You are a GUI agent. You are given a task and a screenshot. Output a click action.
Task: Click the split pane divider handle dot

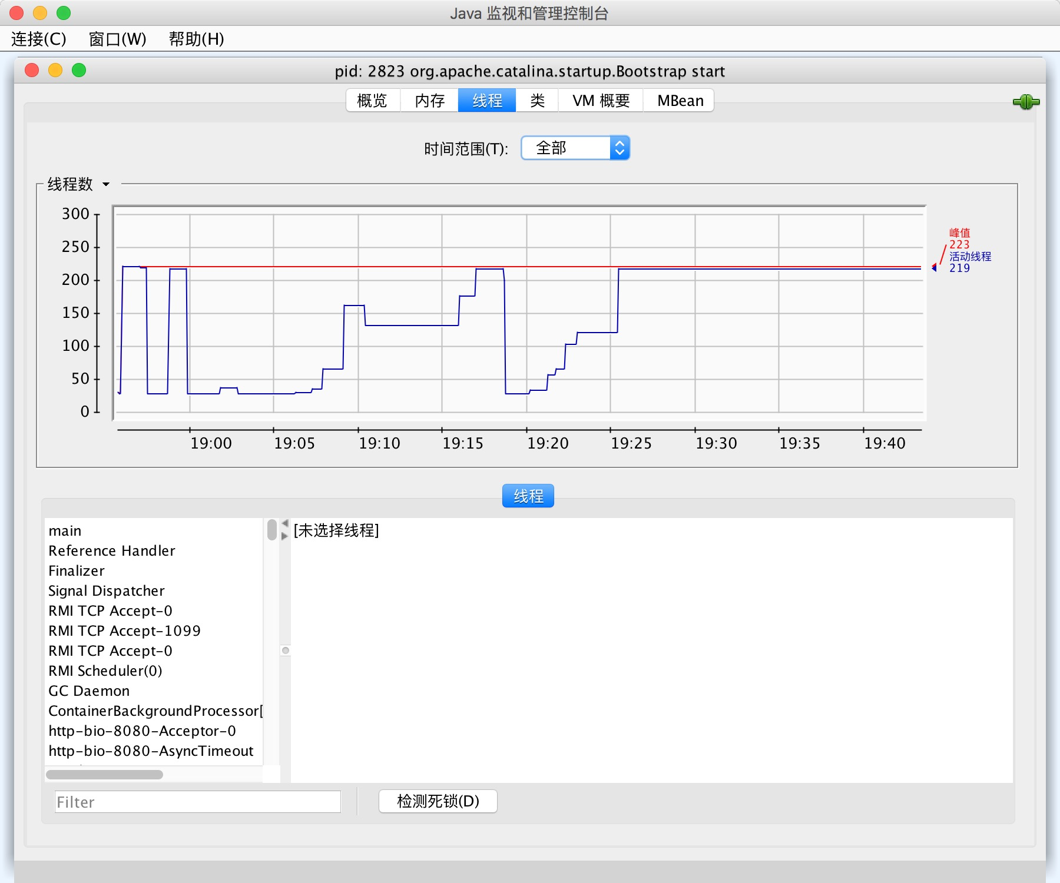286,650
